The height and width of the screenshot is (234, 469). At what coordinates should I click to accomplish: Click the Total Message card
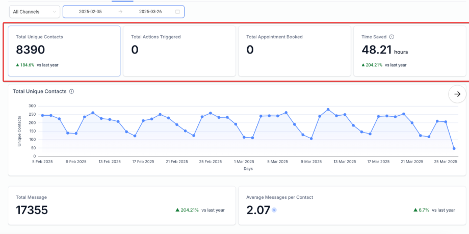pos(121,205)
